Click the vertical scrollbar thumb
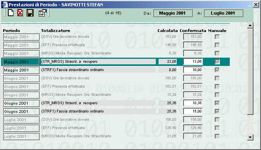Screen dimensions: 261x150 [250, 71]
